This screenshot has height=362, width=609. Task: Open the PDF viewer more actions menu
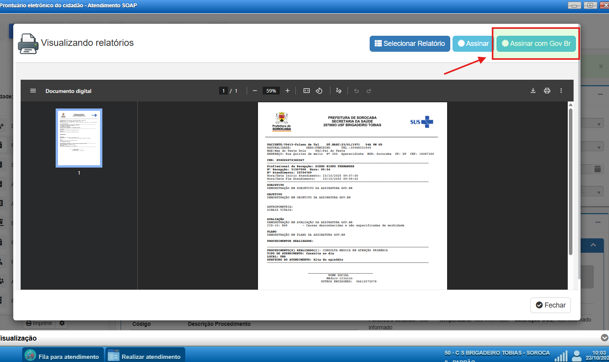561,91
